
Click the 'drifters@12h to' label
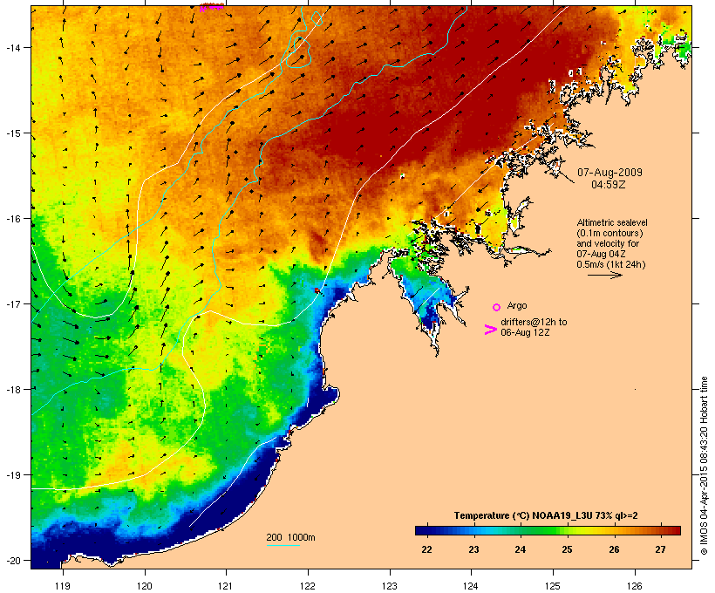point(534,322)
